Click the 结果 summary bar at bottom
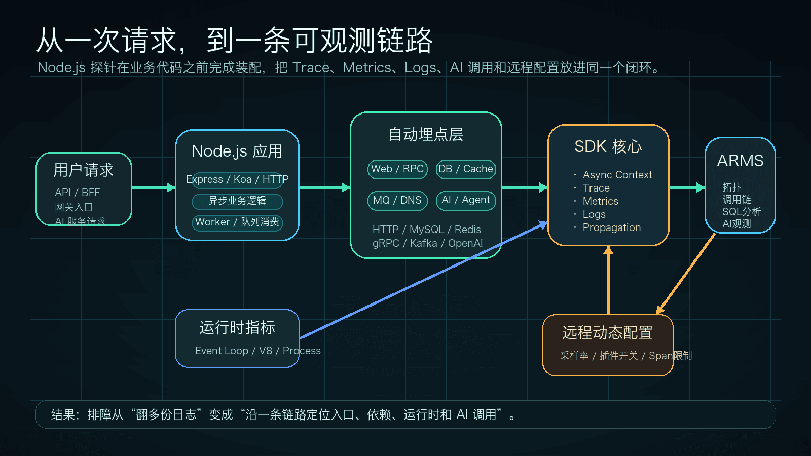The height and width of the screenshot is (456, 811). tap(405, 414)
